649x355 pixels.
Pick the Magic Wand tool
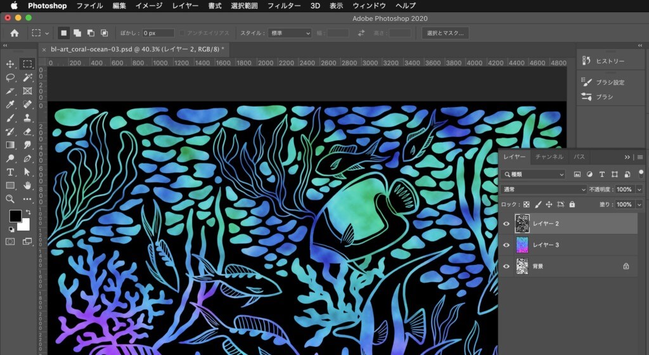point(27,77)
